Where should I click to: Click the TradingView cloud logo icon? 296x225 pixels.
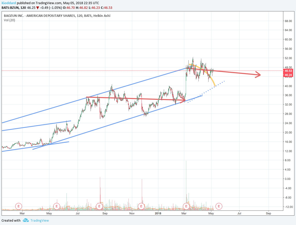tap(26, 220)
